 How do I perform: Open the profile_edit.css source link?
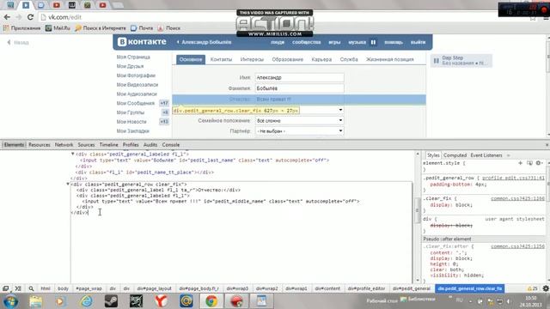pyautogui.click(x=513, y=178)
